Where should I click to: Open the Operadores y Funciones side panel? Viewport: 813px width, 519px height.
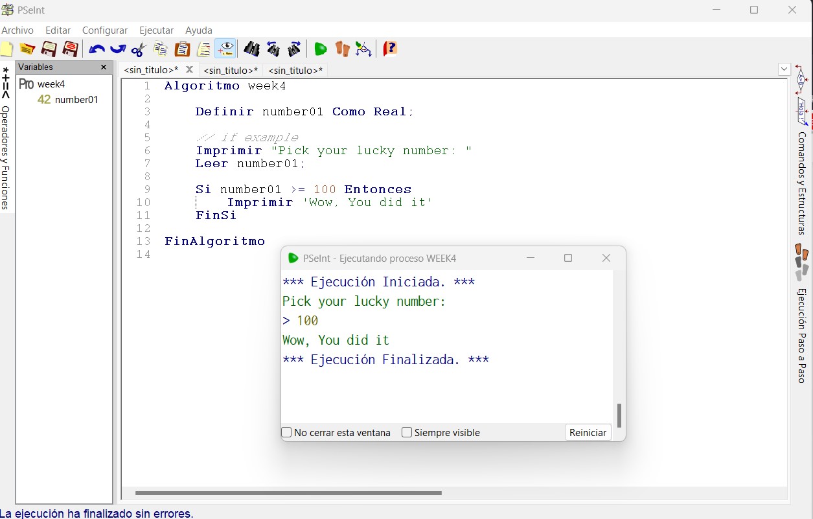pyautogui.click(x=5, y=157)
